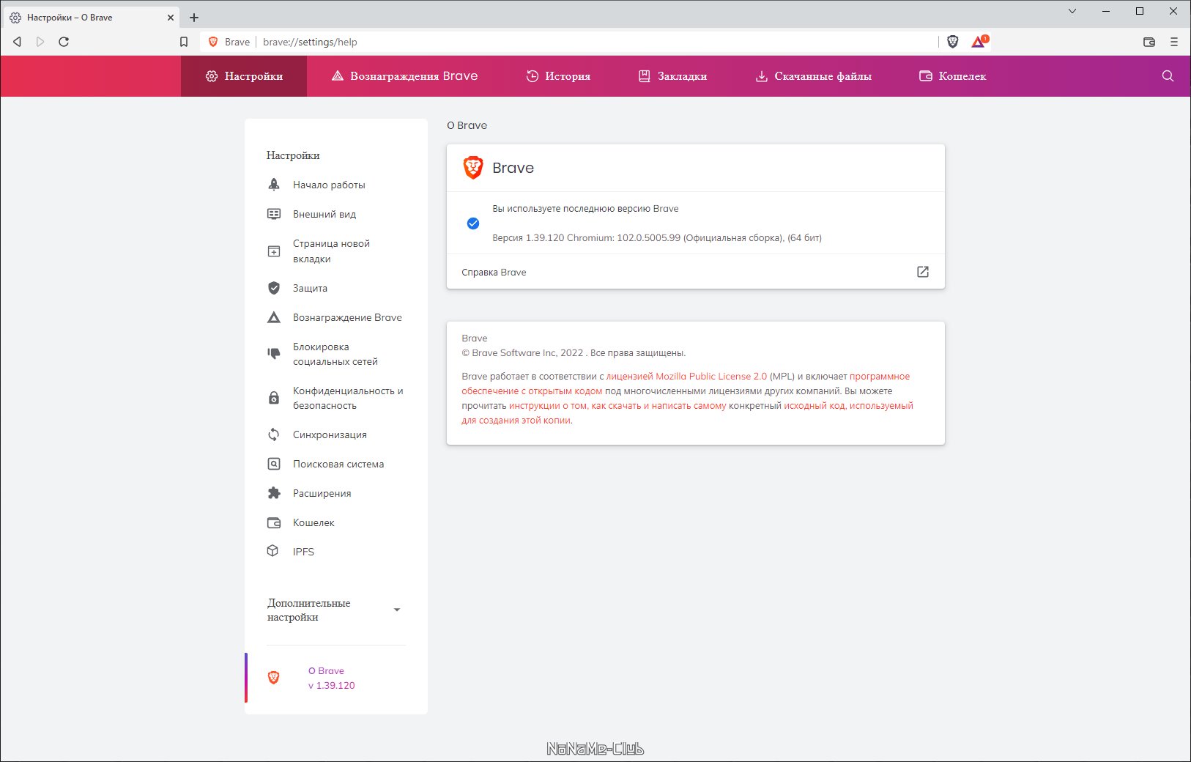Open the Закладки tab in header

672,76
